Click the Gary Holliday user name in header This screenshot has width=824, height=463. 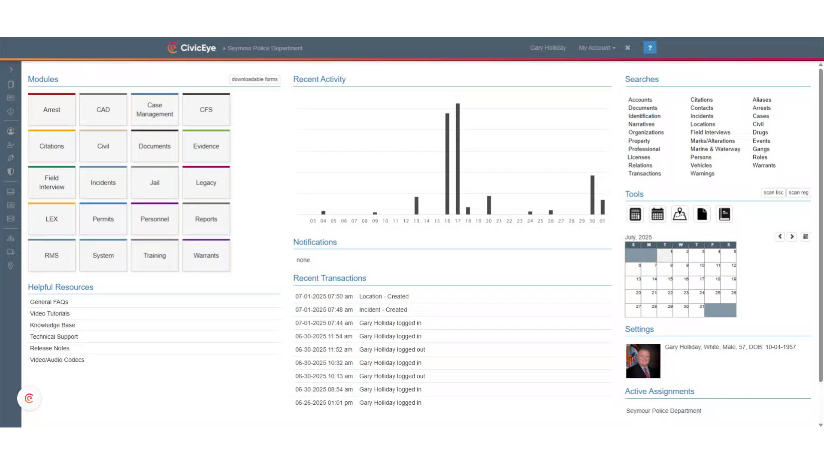point(548,48)
